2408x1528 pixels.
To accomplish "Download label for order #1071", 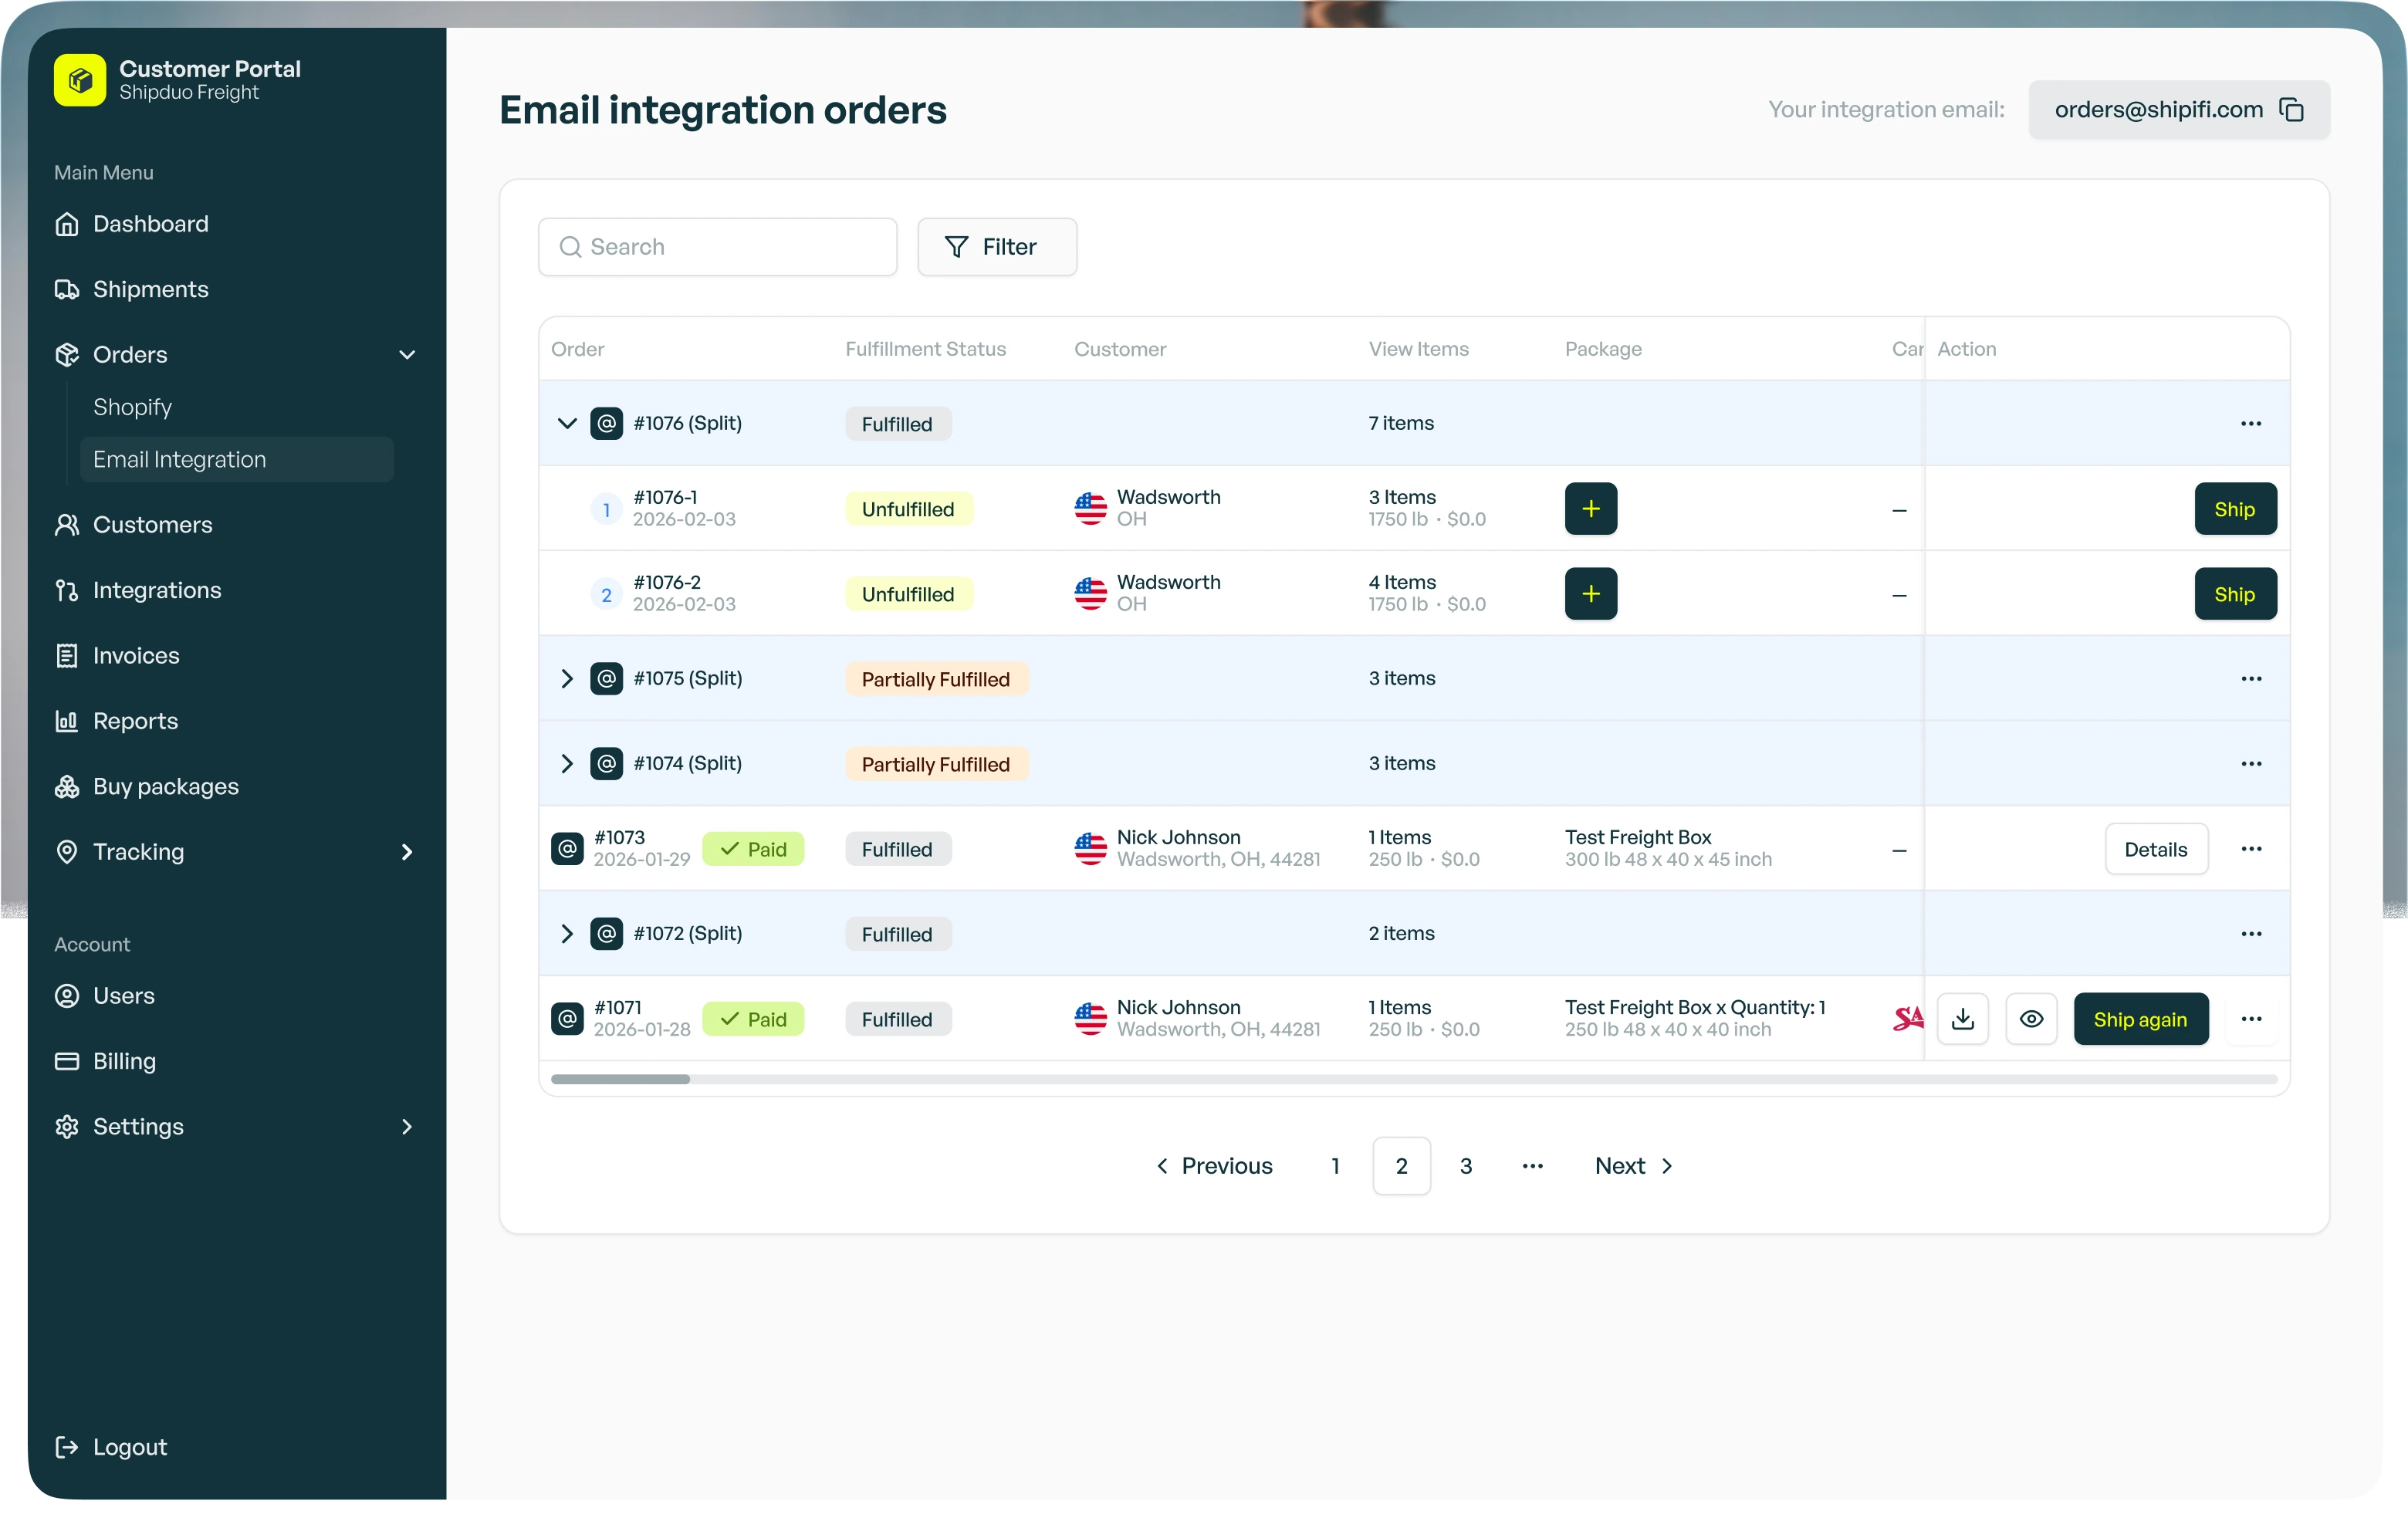I will (1962, 1019).
